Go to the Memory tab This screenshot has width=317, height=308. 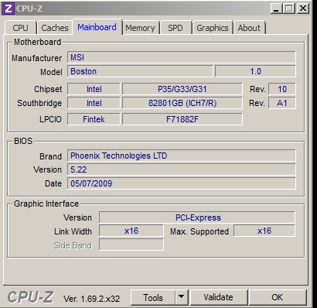140,28
